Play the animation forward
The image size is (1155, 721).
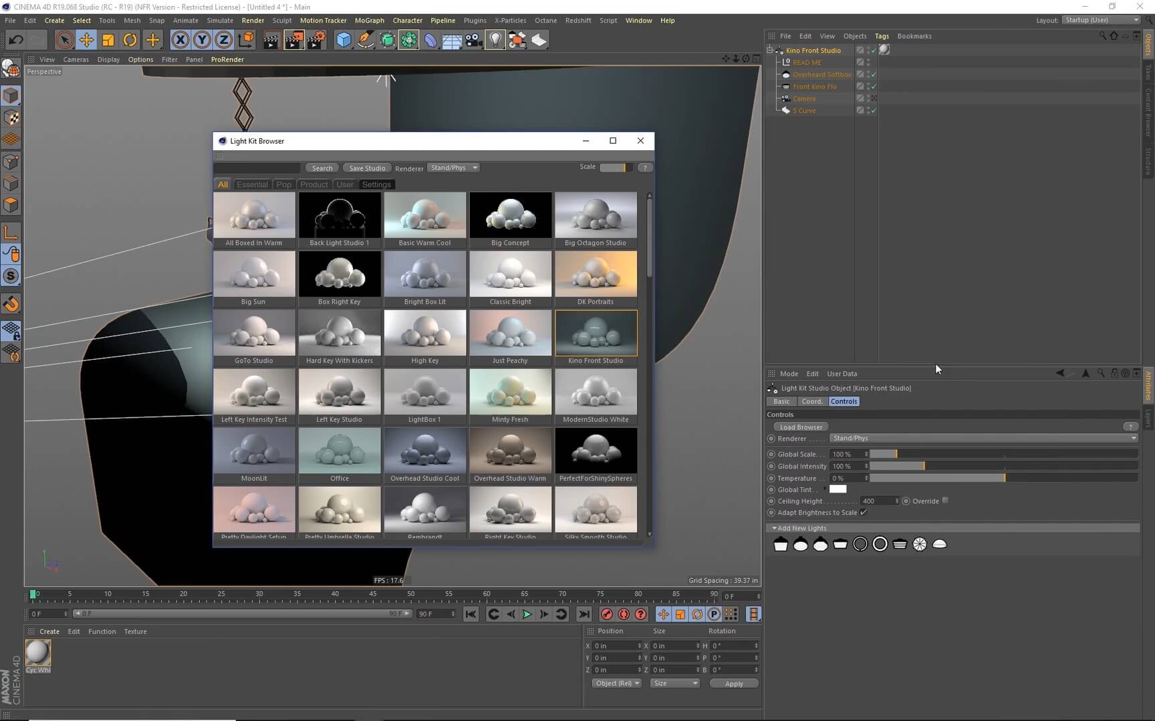tap(527, 614)
